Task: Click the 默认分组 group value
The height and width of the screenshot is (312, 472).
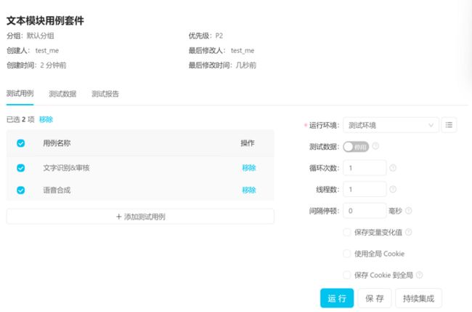Action: [x=41, y=36]
